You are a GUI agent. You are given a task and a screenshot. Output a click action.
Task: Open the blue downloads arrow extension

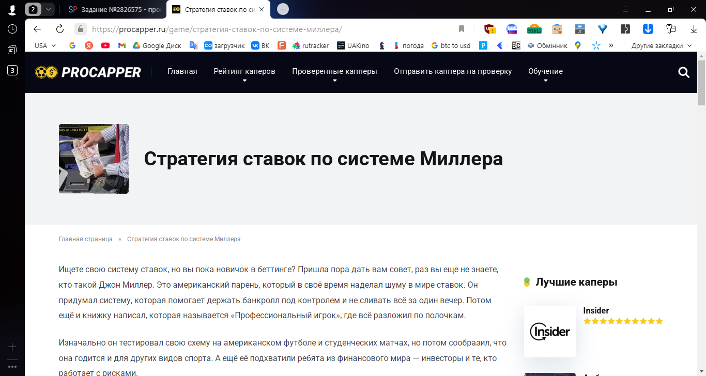tap(648, 29)
